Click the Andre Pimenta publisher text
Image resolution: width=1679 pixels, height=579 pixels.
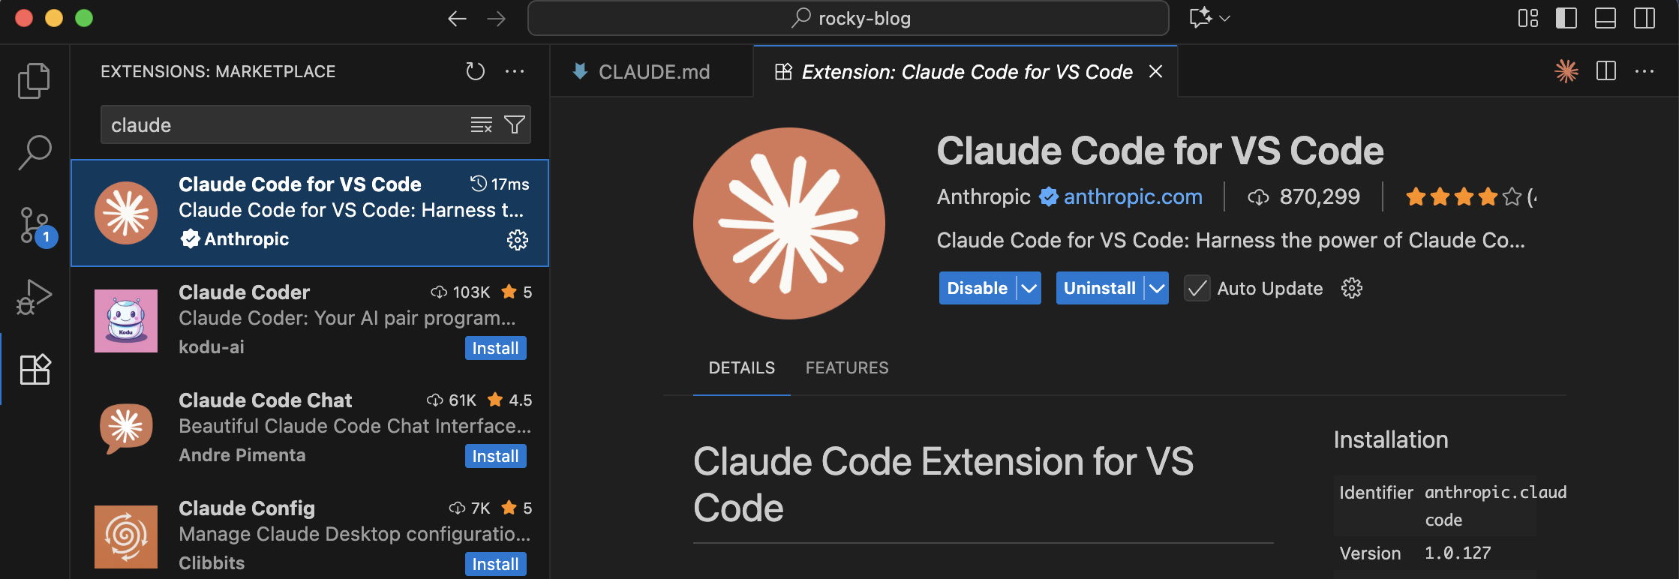[x=242, y=454]
